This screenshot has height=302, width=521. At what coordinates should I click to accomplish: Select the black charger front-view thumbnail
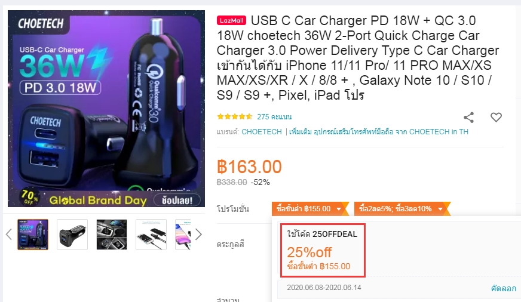pos(72,235)
